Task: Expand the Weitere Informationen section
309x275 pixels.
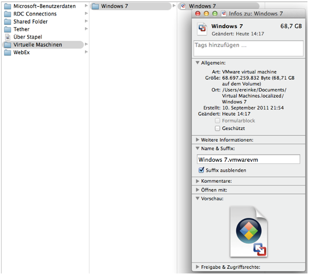Action: point(198,140)
